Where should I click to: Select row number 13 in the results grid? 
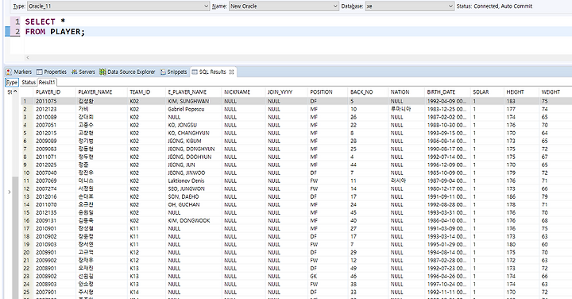pyautogui.click(x=26, y=196)
